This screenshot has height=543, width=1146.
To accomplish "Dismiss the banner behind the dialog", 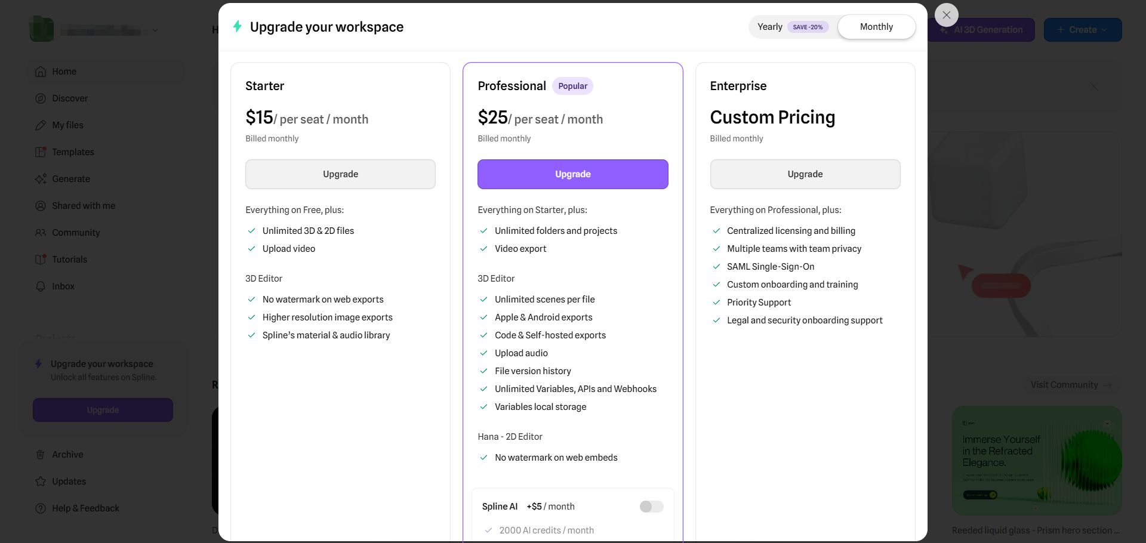I will (x=1093, y=87).
